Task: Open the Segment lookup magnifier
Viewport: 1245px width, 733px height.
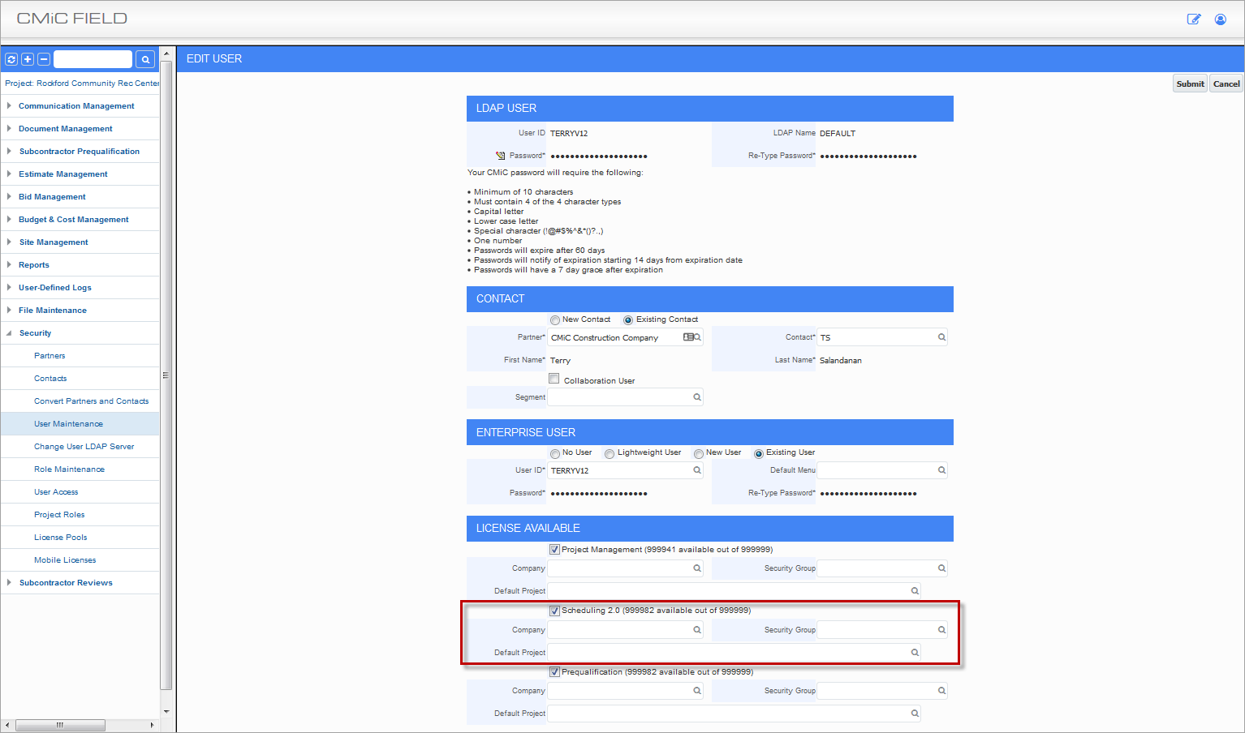Action: (696, 397)
